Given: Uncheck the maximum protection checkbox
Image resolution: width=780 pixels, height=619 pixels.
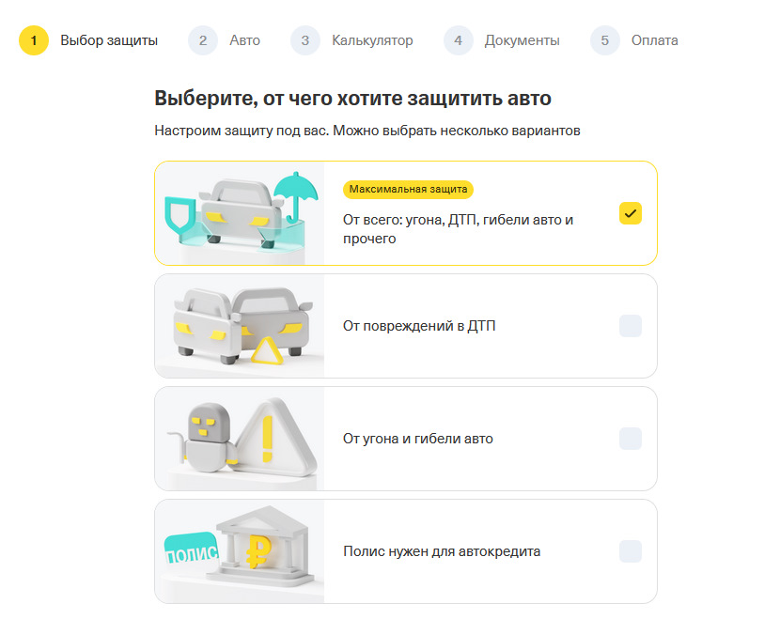Looking at the screenshot, I should click(x=631, y=213).
